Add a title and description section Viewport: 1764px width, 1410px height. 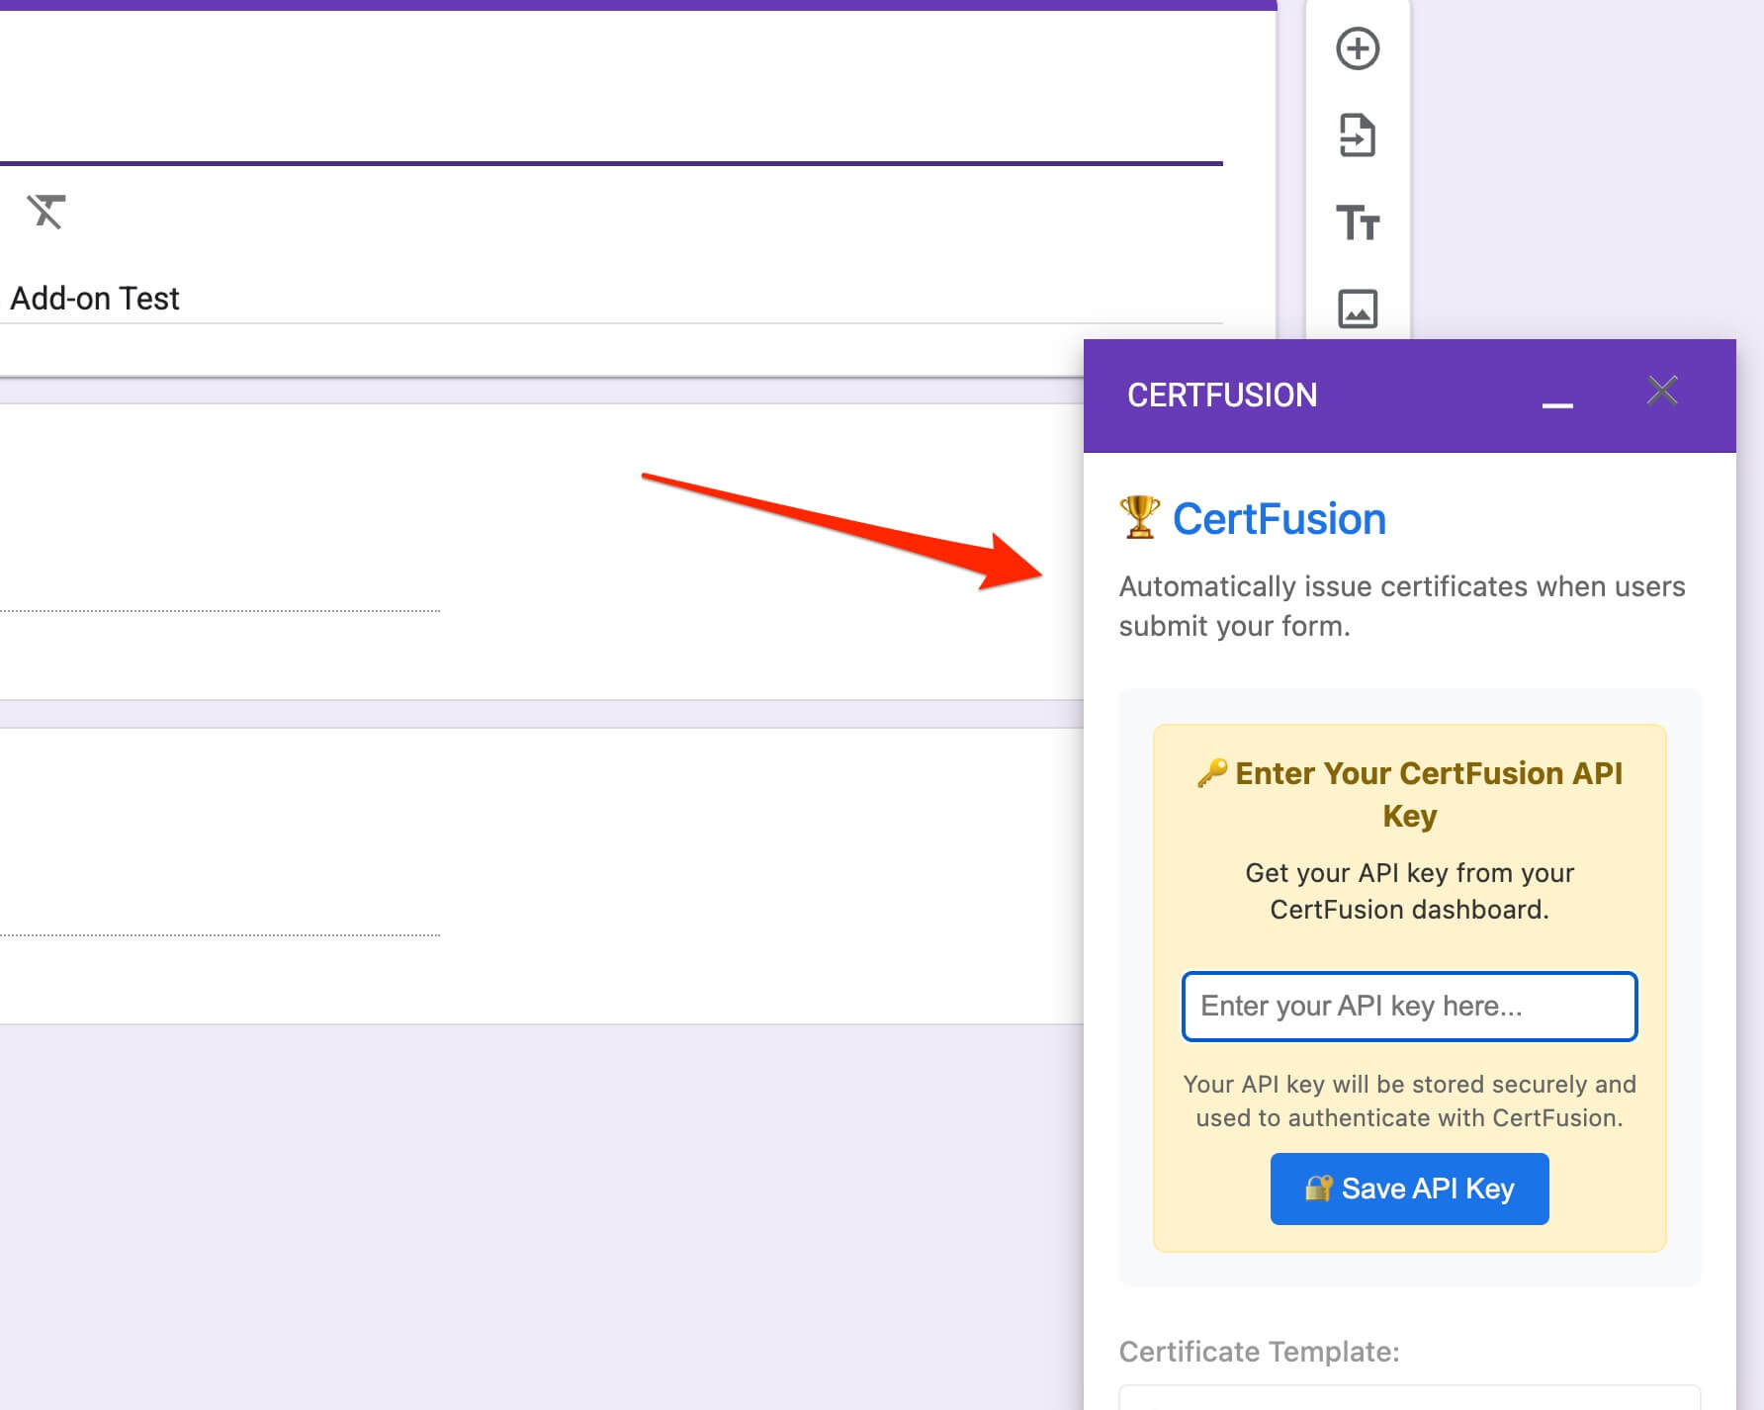pyautogui.click(x=1358, y=222)
